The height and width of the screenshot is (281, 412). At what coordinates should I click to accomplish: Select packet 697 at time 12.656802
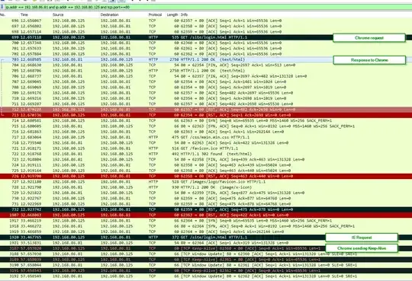click(206, 26)
